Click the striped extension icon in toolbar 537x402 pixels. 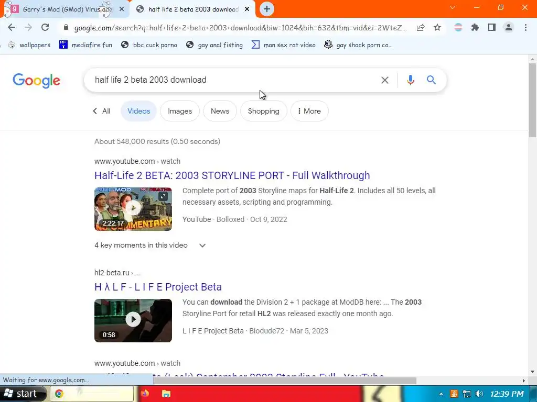pyautogui.click(x=458, y=27)
